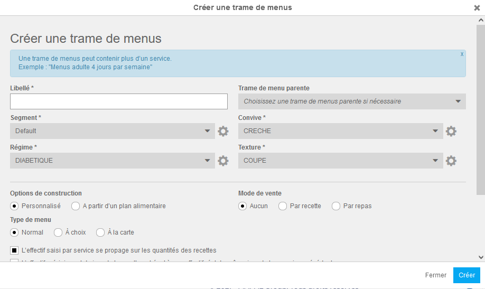This screenshot has height=289, width=485.
Task: Select Par repas sales mode
Action: pos(336,206)
